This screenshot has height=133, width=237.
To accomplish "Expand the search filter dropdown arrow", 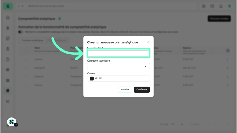I will (23, 6).
